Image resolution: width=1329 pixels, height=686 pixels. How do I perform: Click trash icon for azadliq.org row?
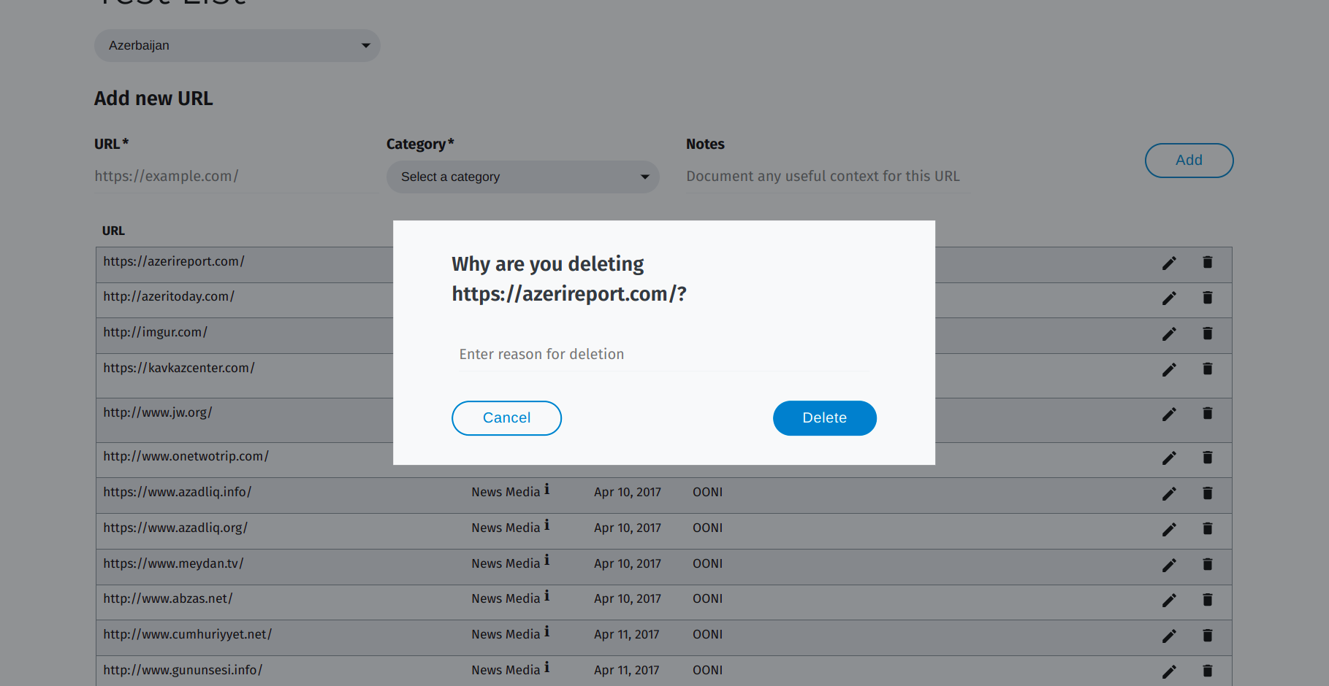(x=1207, y=528)
